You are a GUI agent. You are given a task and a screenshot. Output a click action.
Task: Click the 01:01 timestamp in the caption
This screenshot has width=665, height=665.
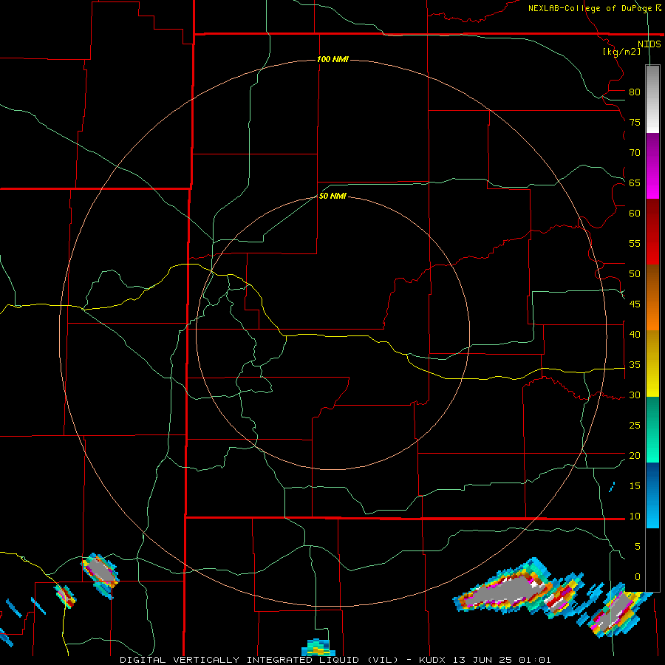[534, 660]
